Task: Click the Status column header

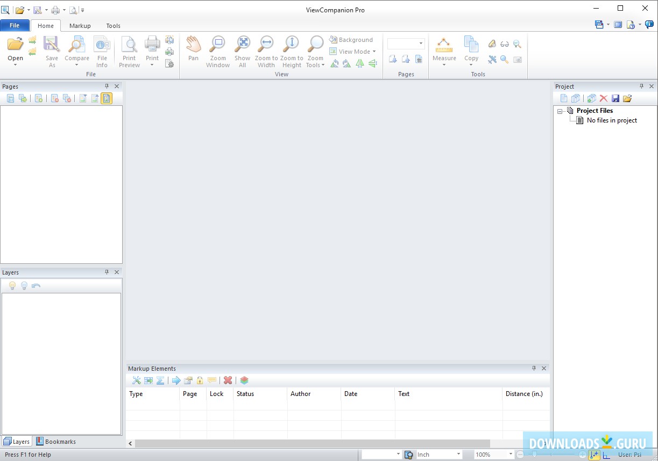Action: coord(260,394)
